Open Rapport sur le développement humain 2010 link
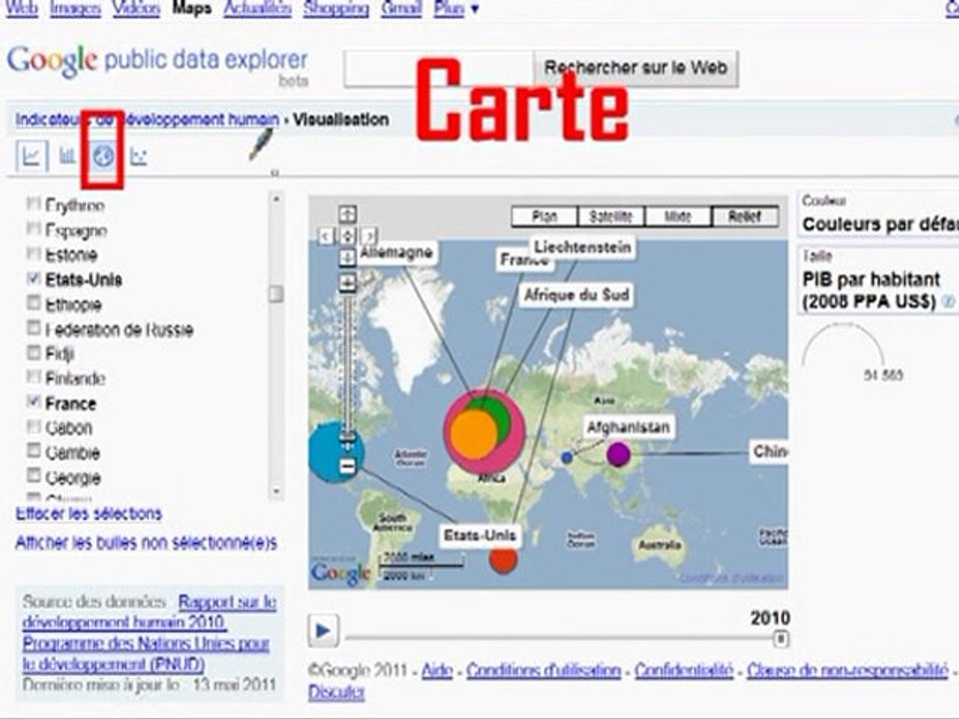Screen dimensions: 959x719 (149, 612)
